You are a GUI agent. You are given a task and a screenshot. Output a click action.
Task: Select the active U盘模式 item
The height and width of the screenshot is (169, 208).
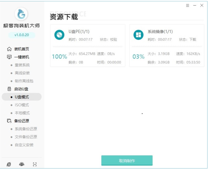coord(22,97)
